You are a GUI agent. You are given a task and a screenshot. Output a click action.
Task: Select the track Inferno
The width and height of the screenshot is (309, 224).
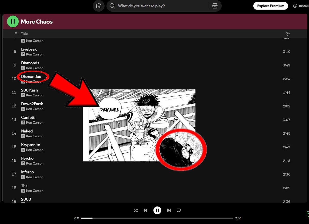28,172
